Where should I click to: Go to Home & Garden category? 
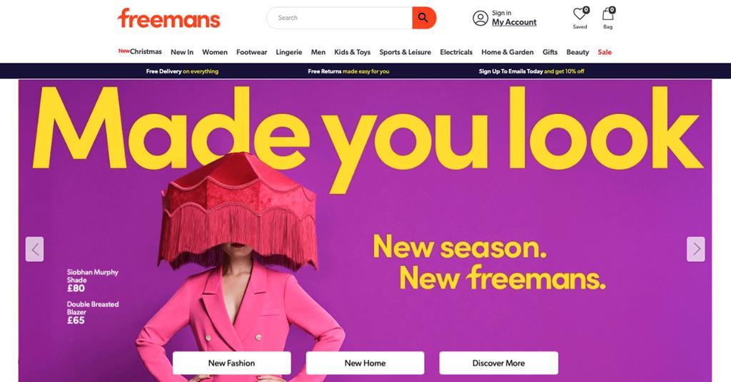tap(508, 52)
